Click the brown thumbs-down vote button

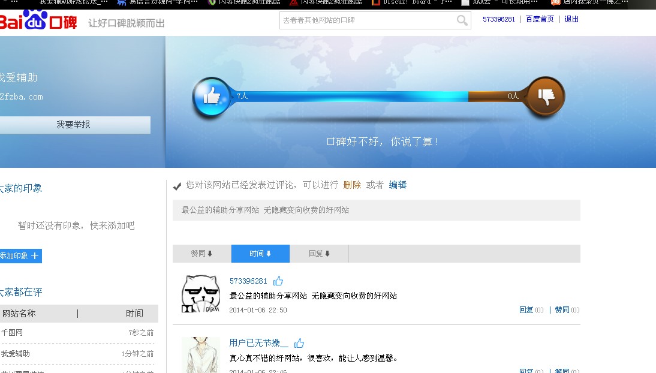[x=546, y=97]
